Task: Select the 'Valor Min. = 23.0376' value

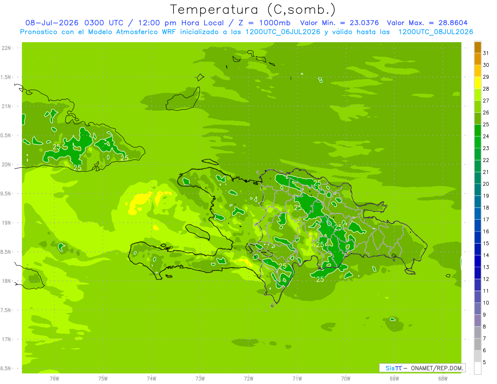Action: click(x=340, y=23)
